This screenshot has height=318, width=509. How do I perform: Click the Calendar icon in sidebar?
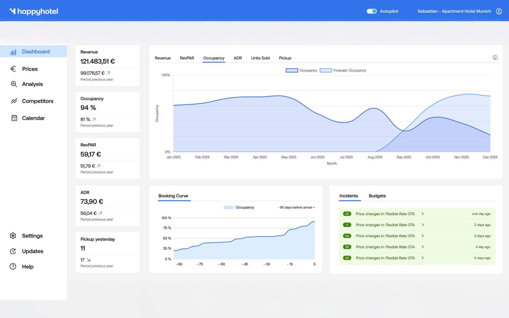coord(14,118)
